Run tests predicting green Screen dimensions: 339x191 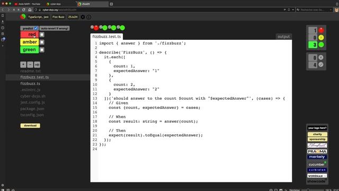pos(30,49)
